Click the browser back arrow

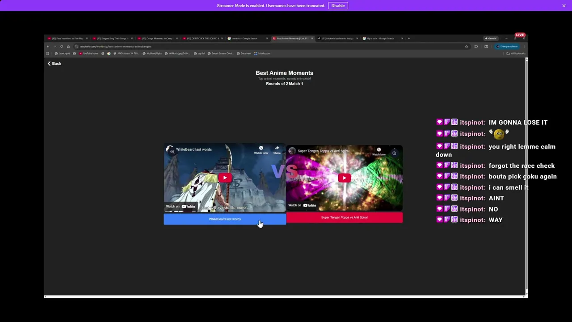48,47
